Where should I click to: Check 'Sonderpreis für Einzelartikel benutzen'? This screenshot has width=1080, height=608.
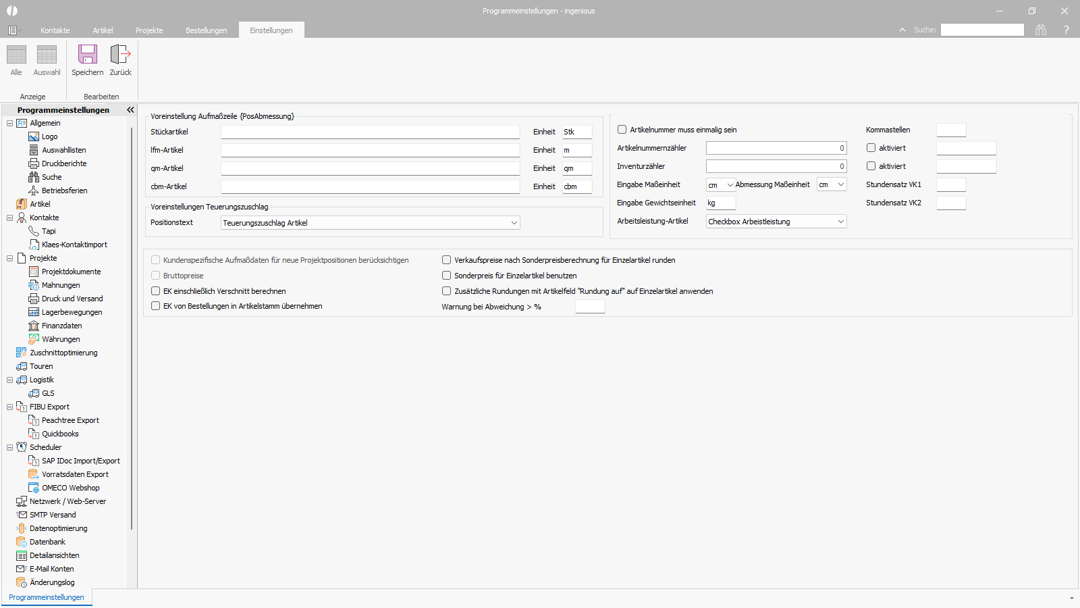tap(447, 276)
